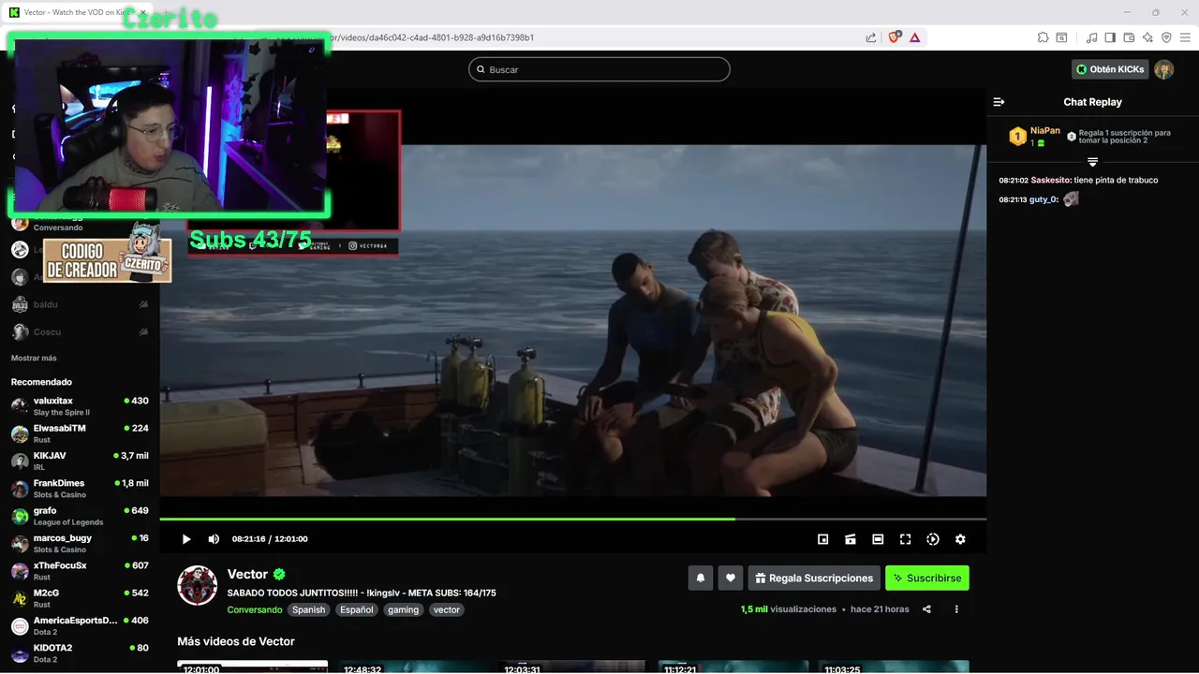Click the magnifier icon in search bar
This screenshot has height=674, width=1199.
481,69
